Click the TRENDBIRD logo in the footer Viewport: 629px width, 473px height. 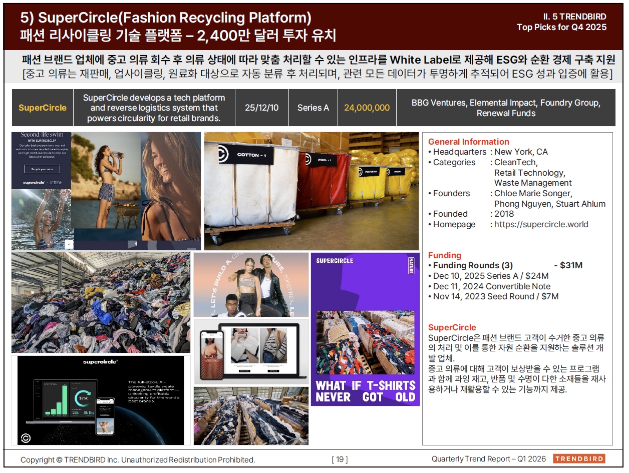[579, 459]
